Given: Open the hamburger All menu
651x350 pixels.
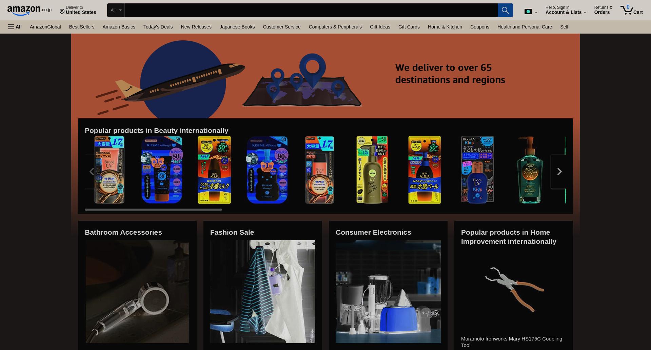Looking at the screenshot, I should click(x=15, y=27).
